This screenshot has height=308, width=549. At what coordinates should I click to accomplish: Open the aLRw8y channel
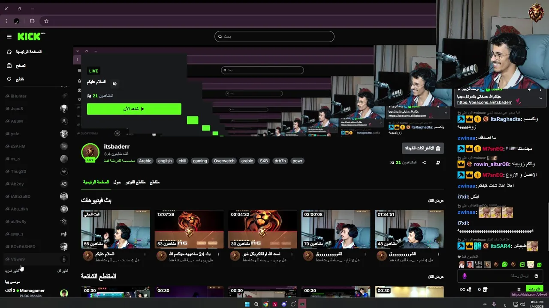click(36, 222)
